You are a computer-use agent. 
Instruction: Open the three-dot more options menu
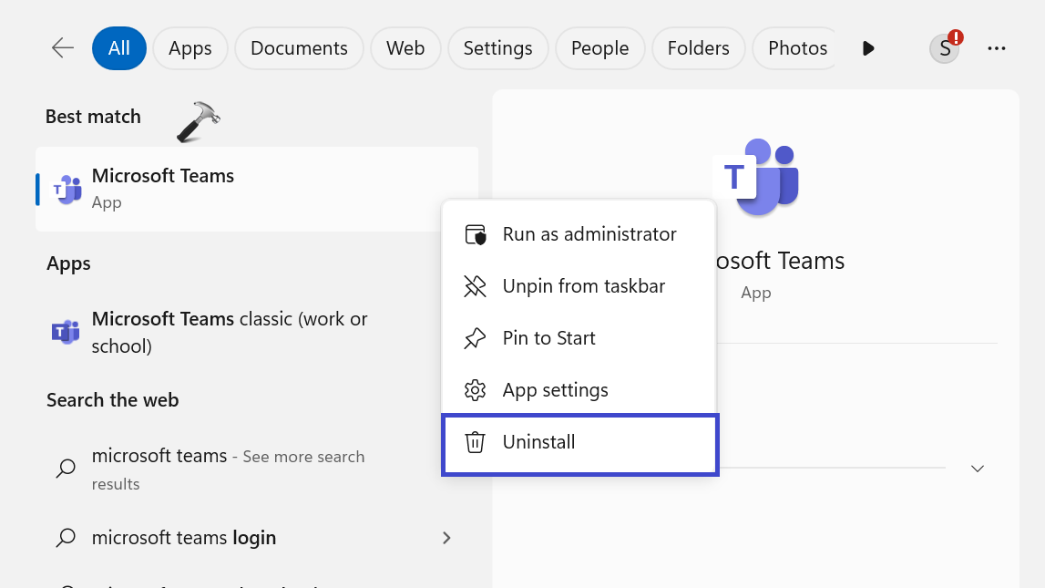(997, 48)
